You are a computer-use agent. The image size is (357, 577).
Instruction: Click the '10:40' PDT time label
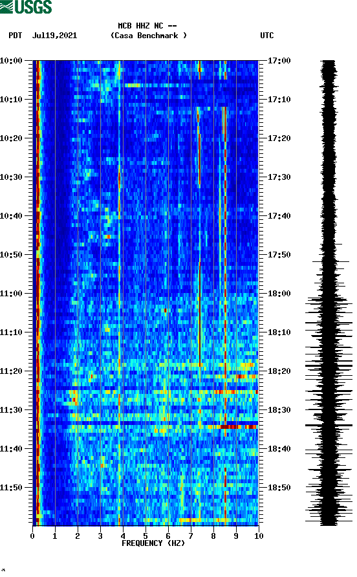point(11,215)
